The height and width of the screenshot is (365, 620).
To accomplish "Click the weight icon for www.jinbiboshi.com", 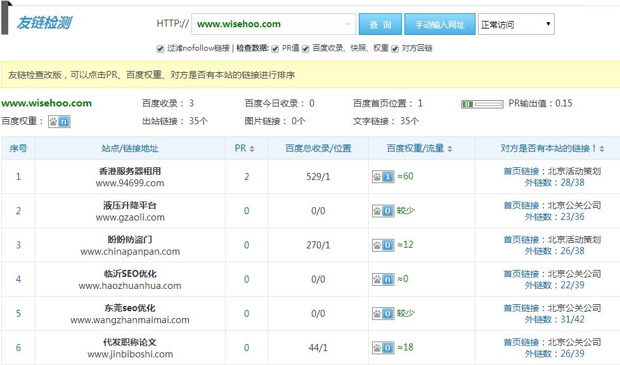I will [x=386, y=347].
